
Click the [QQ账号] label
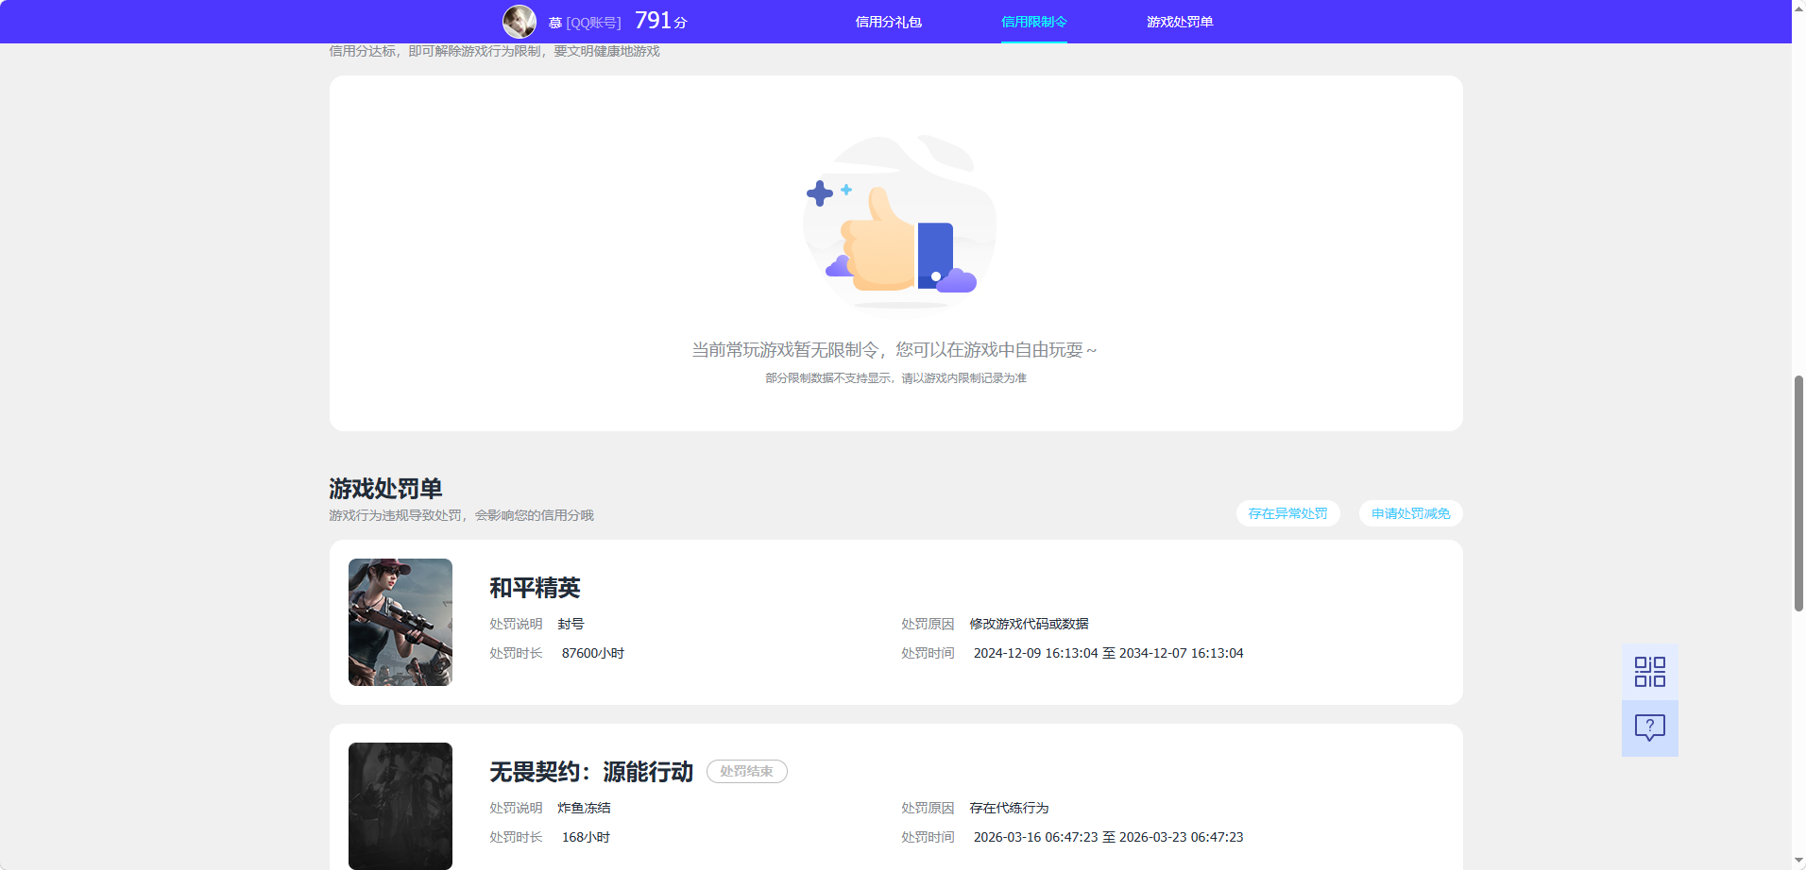pyautogui.click(x=593, y=23)
